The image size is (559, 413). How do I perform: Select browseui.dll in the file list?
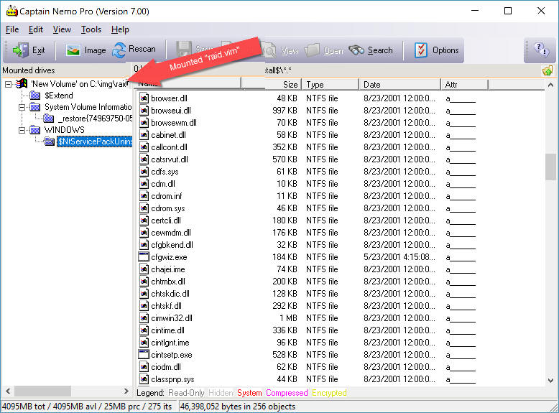170,111
